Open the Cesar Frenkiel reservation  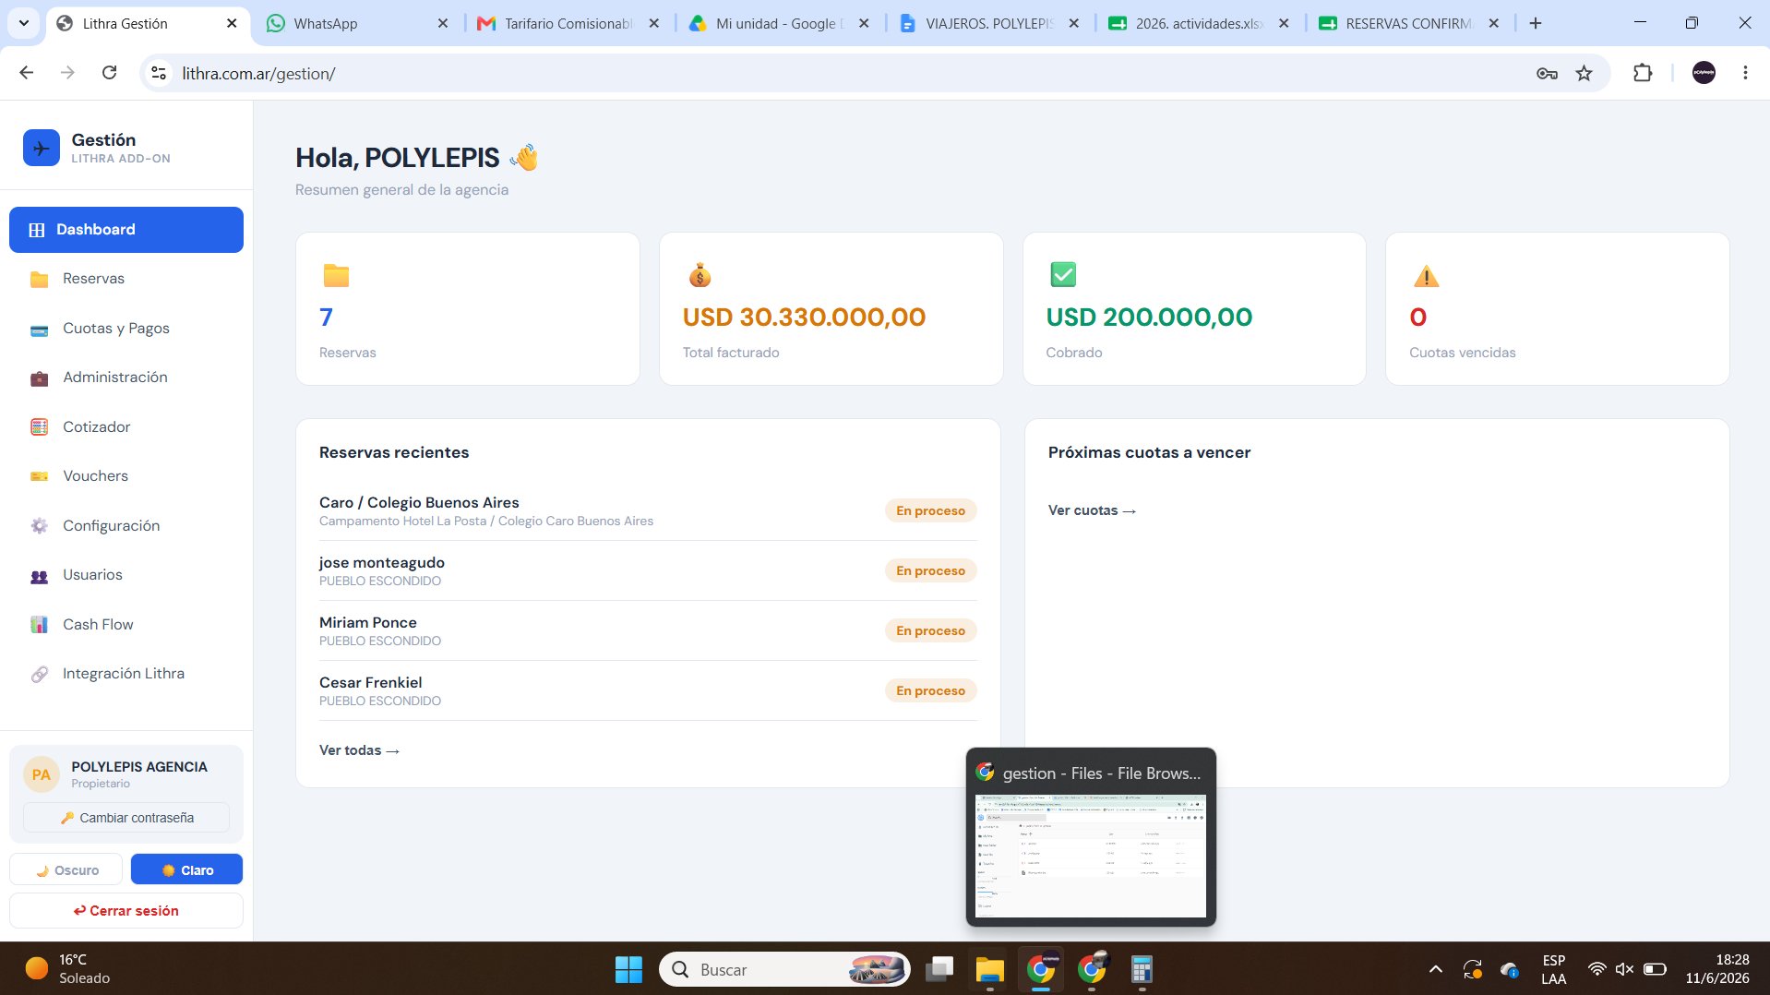pos(648,690)
